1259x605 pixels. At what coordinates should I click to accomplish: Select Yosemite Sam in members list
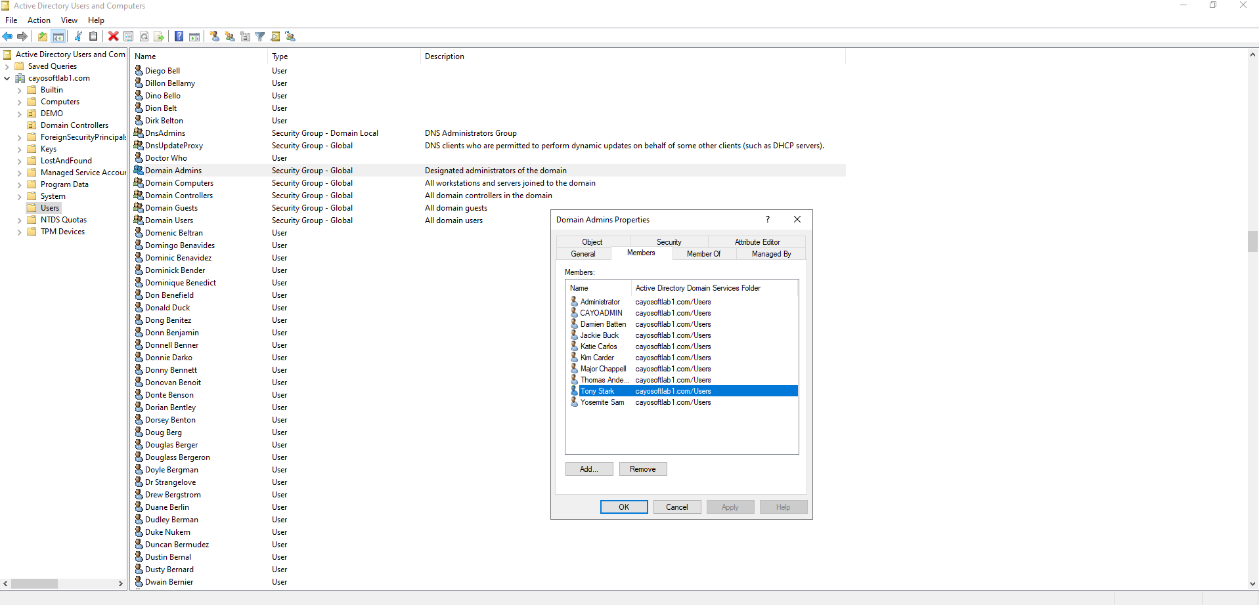(602, 402)
